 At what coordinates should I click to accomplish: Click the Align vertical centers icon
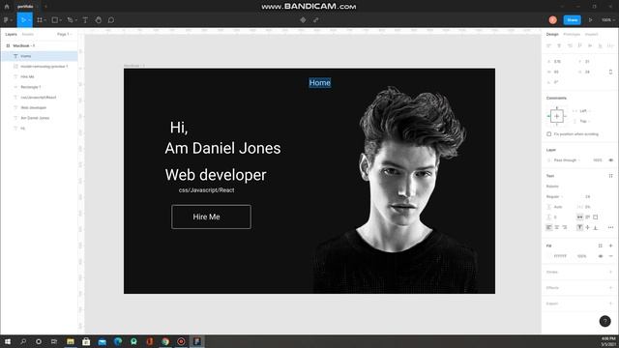590,45
